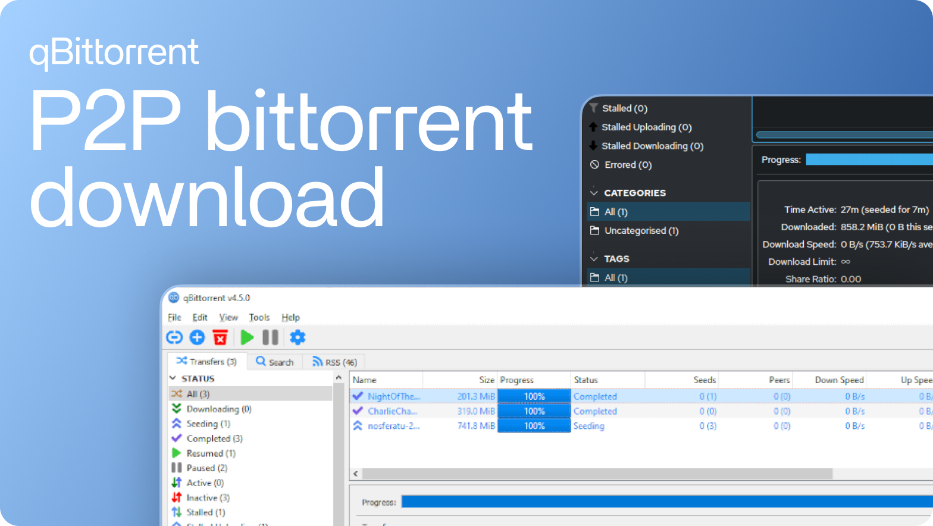
Task: Open the View menu
Action: point(228,318)
